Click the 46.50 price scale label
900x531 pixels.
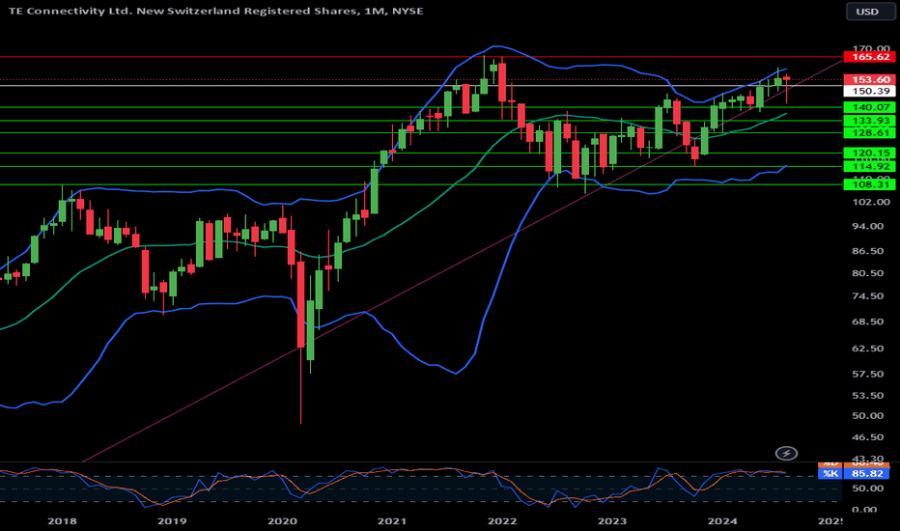click(868, 437)
